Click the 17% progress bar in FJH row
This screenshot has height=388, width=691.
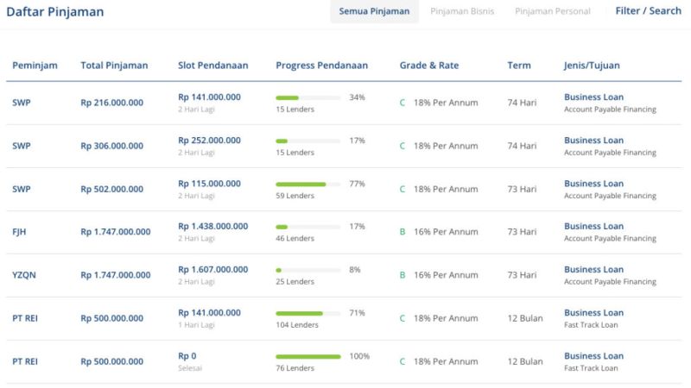(x=308, y=227)
